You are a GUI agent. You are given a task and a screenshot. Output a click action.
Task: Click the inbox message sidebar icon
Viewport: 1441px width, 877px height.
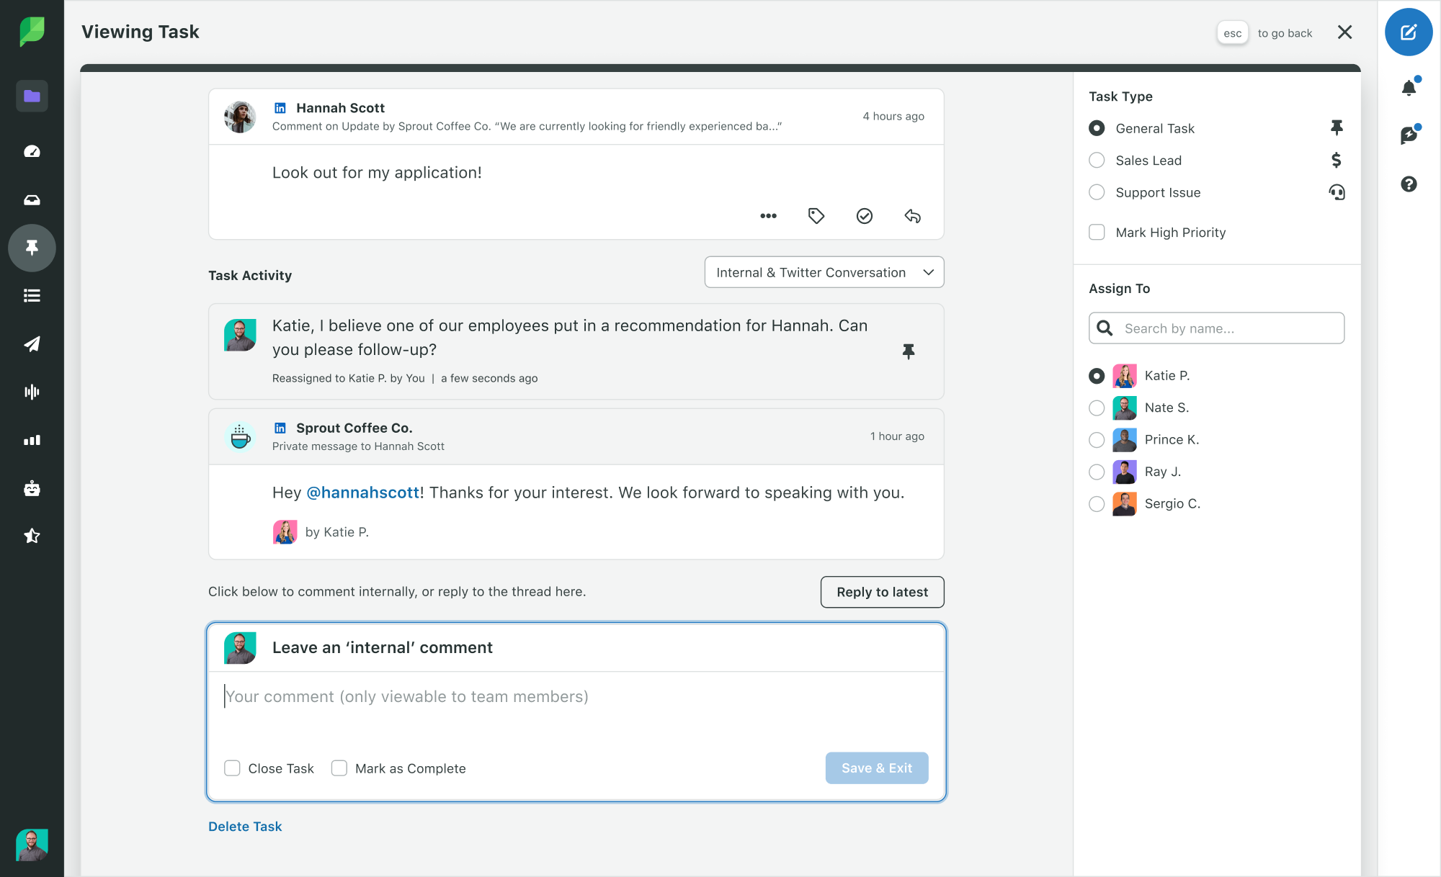[32, 199]
